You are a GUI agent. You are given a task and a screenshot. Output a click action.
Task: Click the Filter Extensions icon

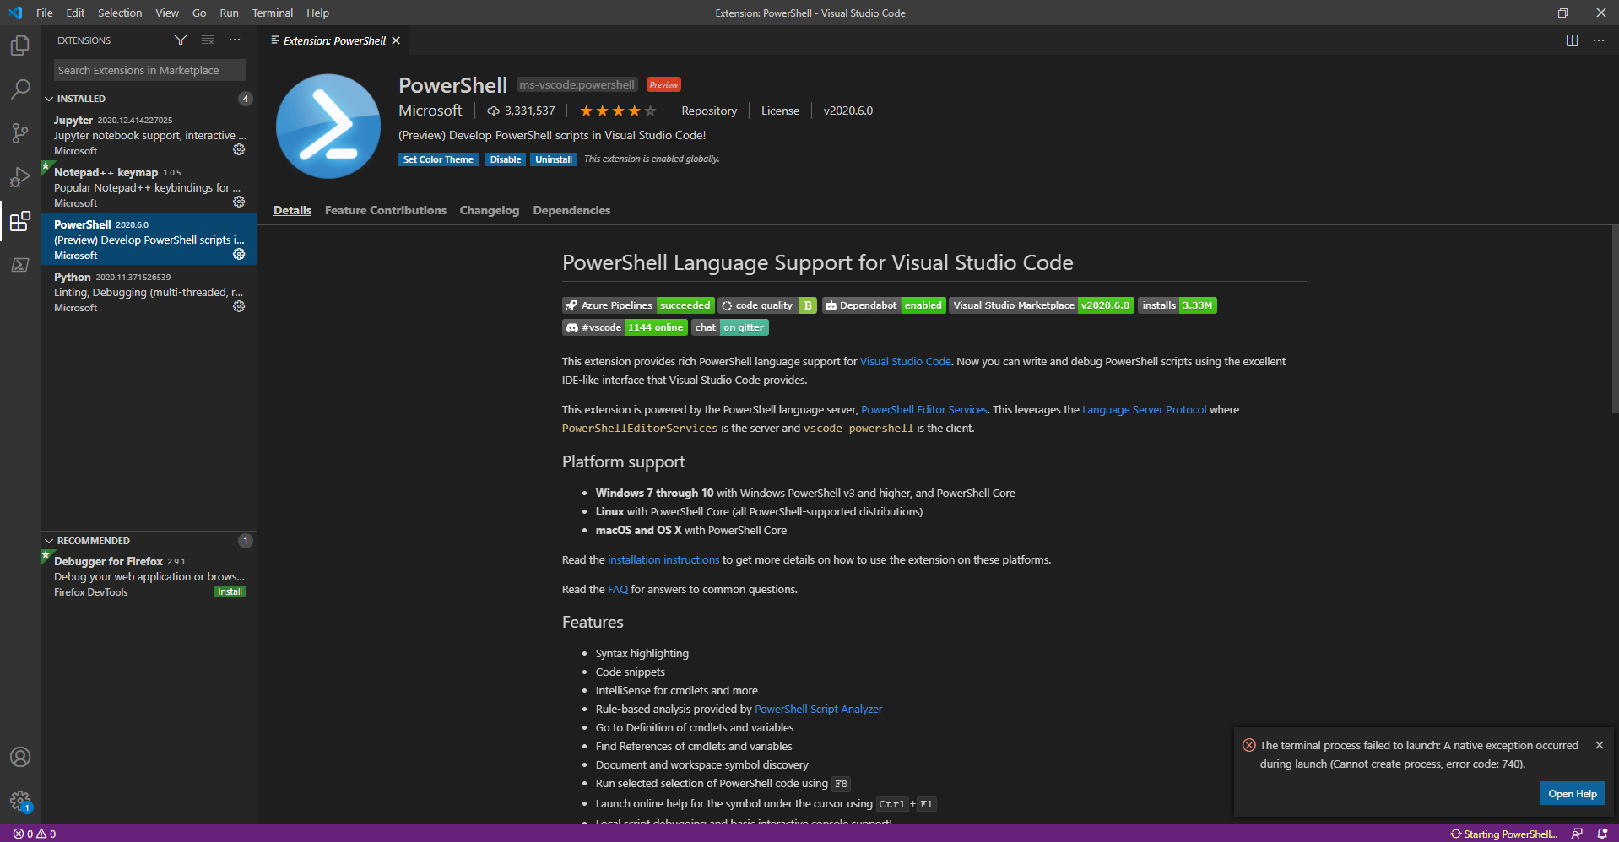180,40
